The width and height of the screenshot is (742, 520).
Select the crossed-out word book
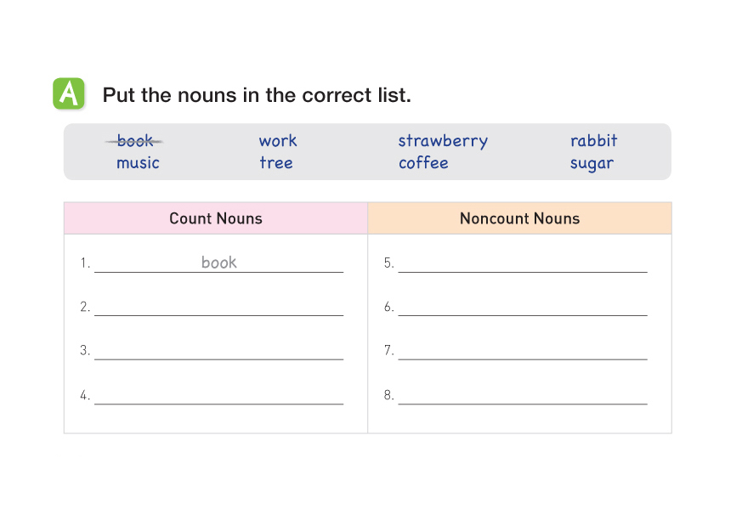click(135, 141)
